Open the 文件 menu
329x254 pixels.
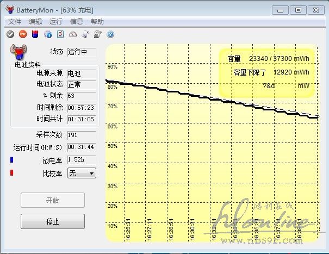pyautogui.click(x=15, y=21)
